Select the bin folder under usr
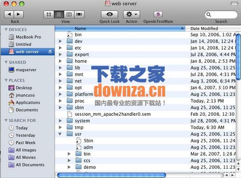Screen dimensions: 241x178 coord(145,154)
